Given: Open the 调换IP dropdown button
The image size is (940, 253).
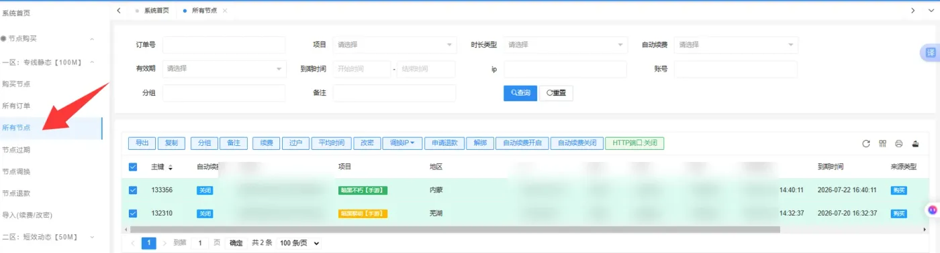Looking at the screenshot, I should pos(403,143).
